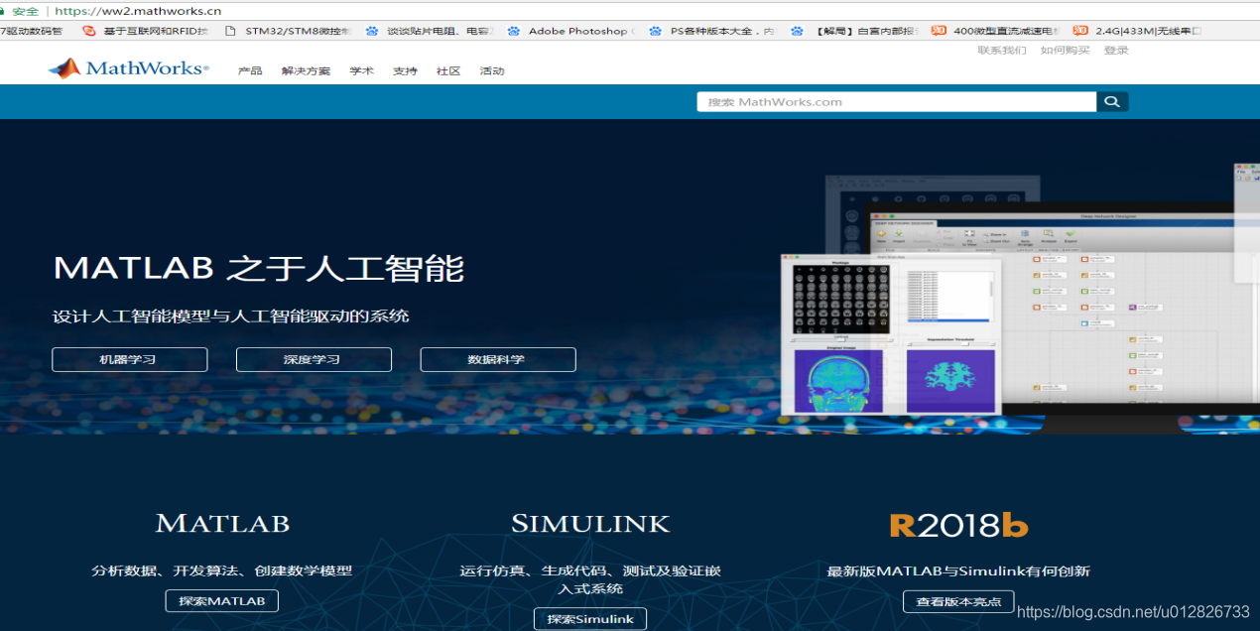Click the 探索Simulink button
Image resolution: width=1260 pixels, height=631 pixels.
point(590,619)
